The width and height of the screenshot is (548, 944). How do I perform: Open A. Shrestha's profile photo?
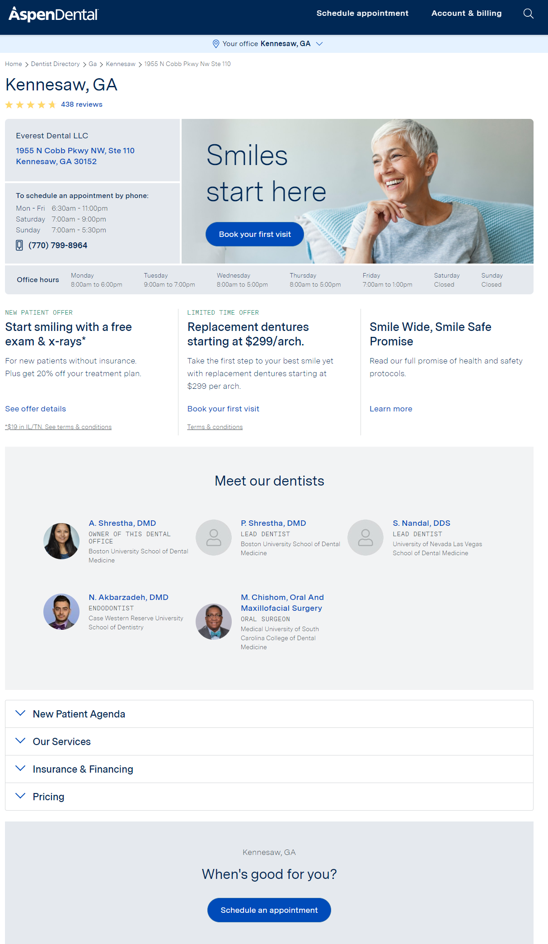[x=61, y=541]
